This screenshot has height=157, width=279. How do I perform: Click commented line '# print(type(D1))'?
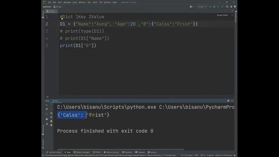[82, 31]
